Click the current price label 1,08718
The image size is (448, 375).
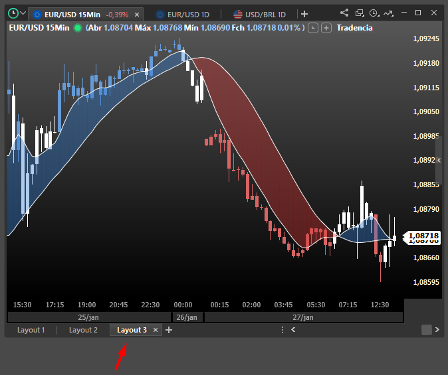pyautogui.click(x=423, y=236)
